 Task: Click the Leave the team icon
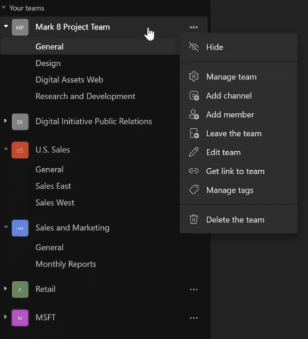(194, 133)
